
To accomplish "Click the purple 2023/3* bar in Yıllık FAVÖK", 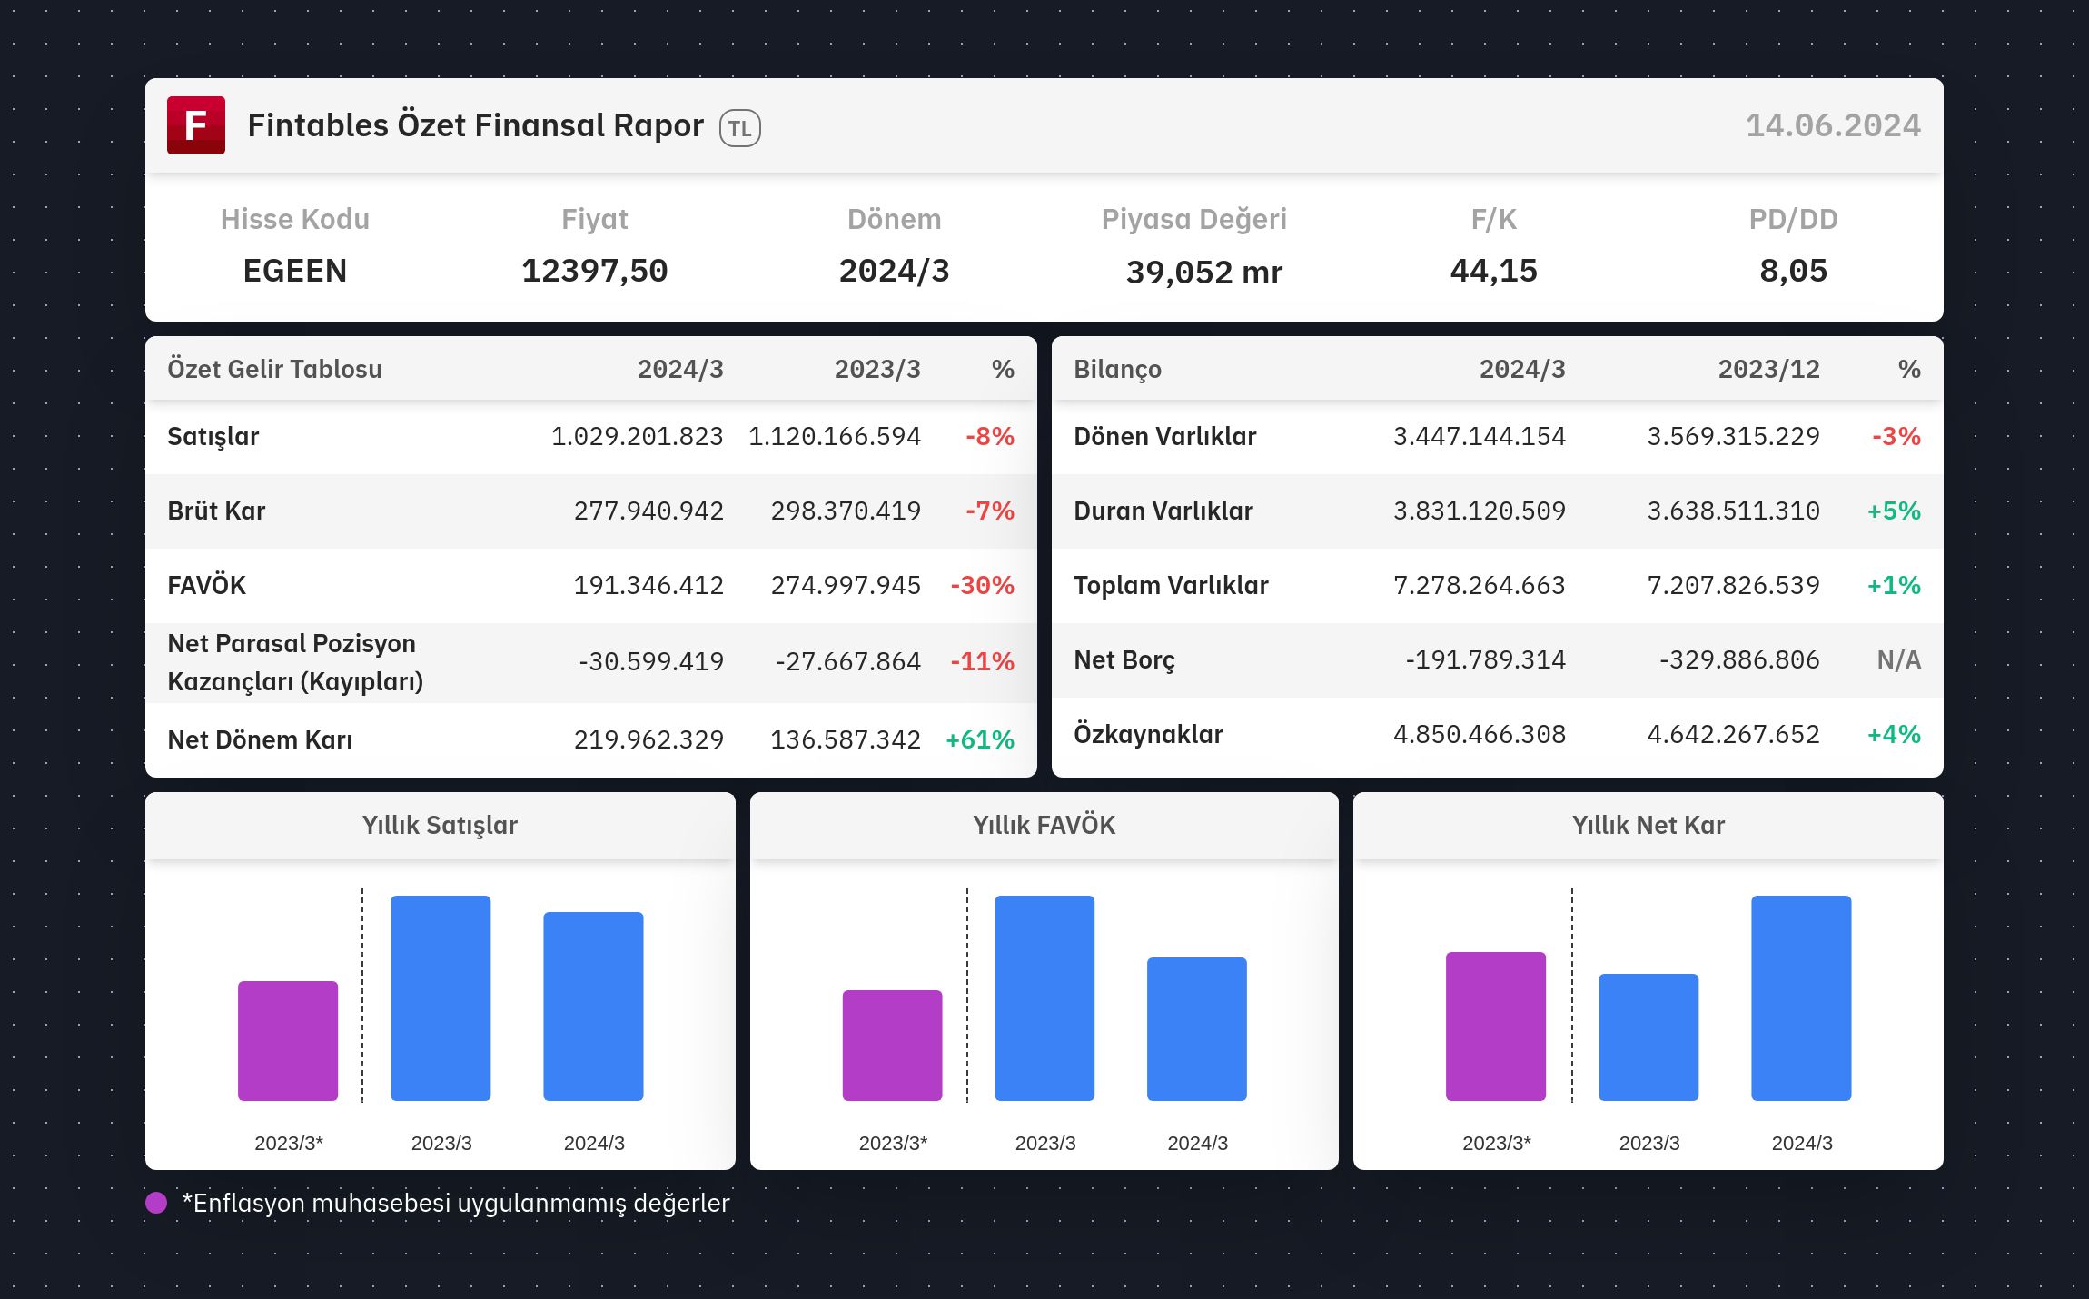I will 893,1046.
